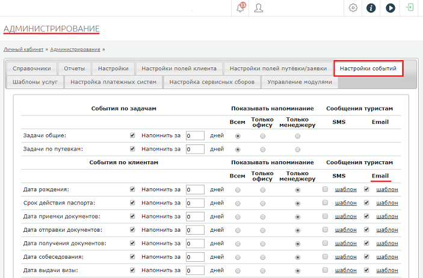Switch to the Справочники tab
This screenshot has width=423, height=278.
click(31, 69)
